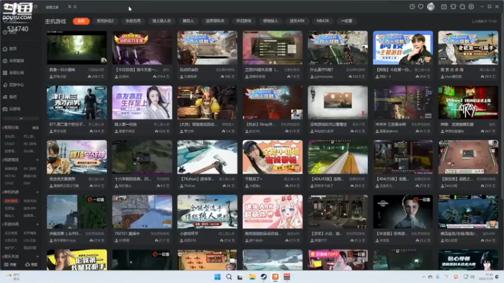
Task: Open 迷失ARK 超萌指挥 anime girl thumbnail
Action: click(273, 212)
